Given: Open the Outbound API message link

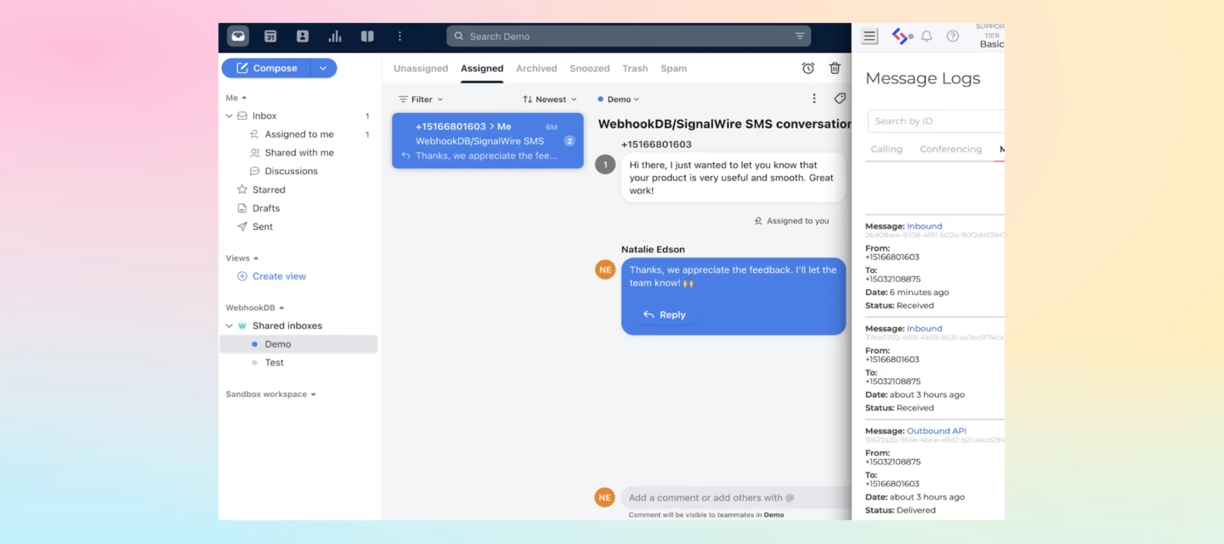Looking at the screenshot, I should (x=936, y=431).
